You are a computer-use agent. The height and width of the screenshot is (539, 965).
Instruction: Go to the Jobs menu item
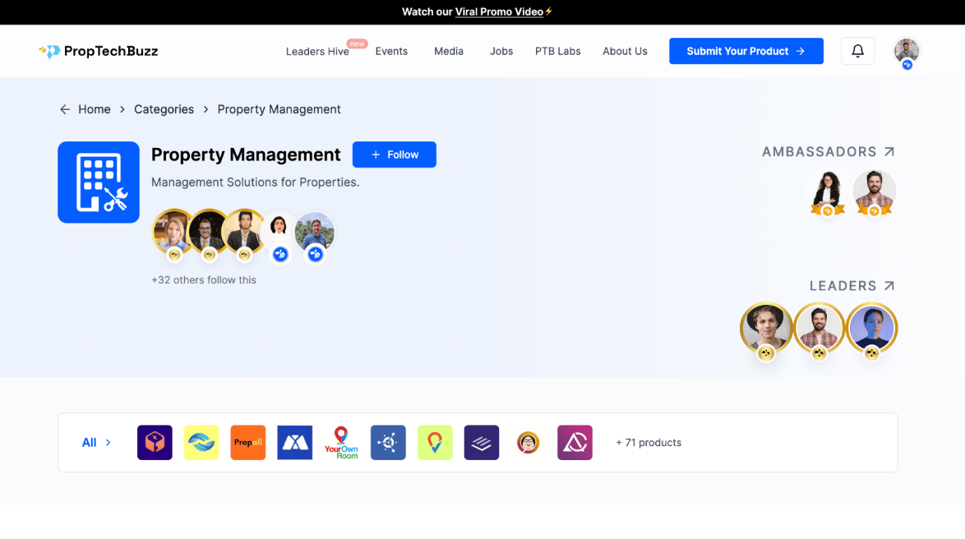501,51
